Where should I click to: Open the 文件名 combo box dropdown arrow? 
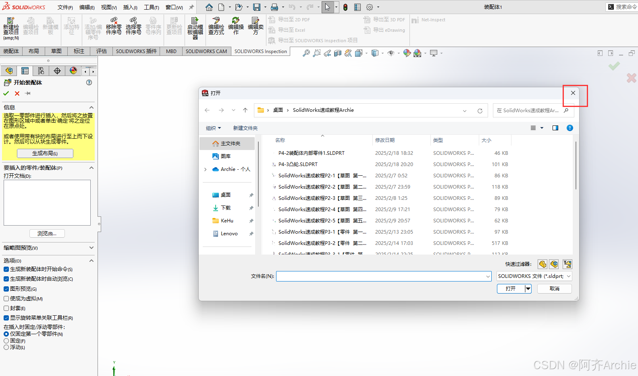[x=488, y=276]
